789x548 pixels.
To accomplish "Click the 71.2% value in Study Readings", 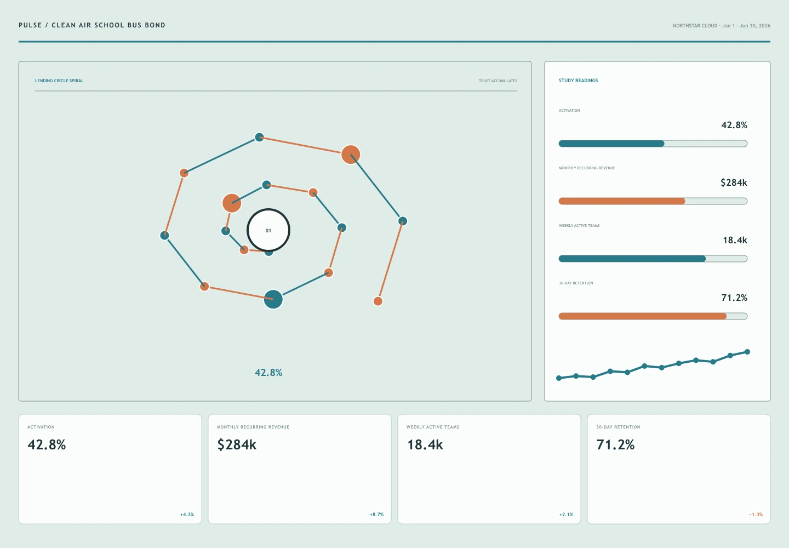I will pos(734,298).
